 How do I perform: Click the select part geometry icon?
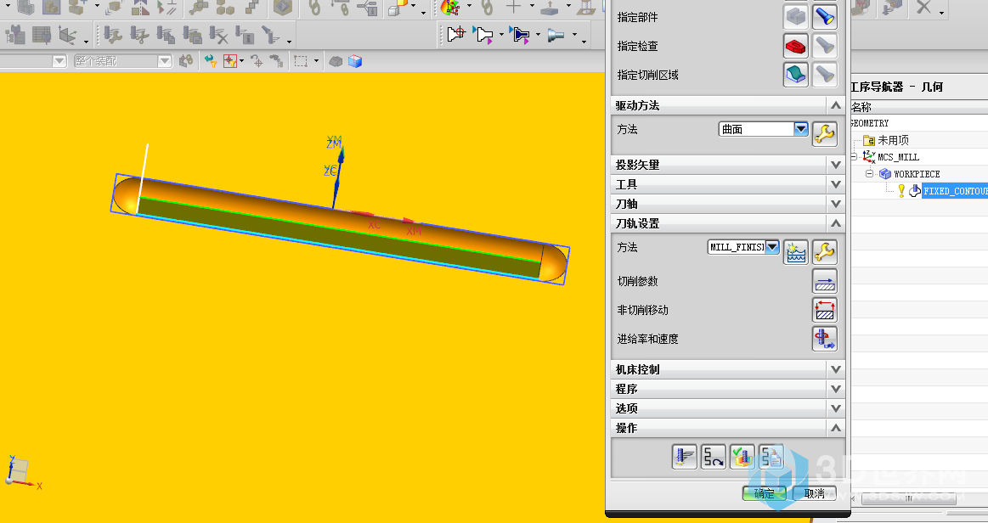pos(796,17)
